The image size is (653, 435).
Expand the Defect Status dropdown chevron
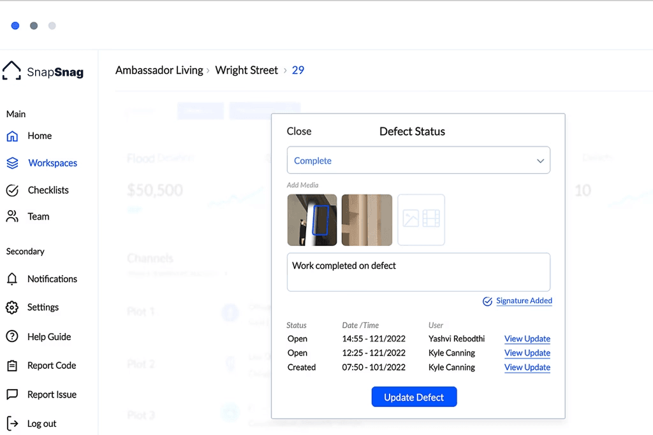click(x=540, y=161)
